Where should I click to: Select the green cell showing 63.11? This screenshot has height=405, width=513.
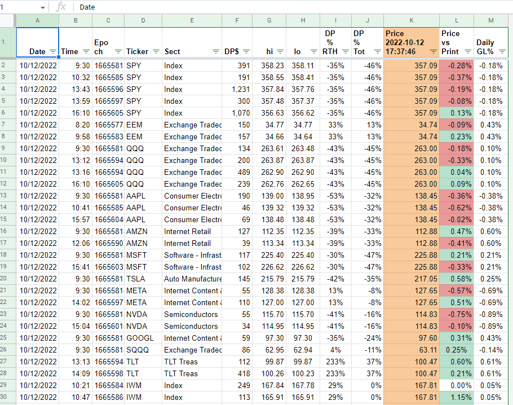tap(411, 350)
